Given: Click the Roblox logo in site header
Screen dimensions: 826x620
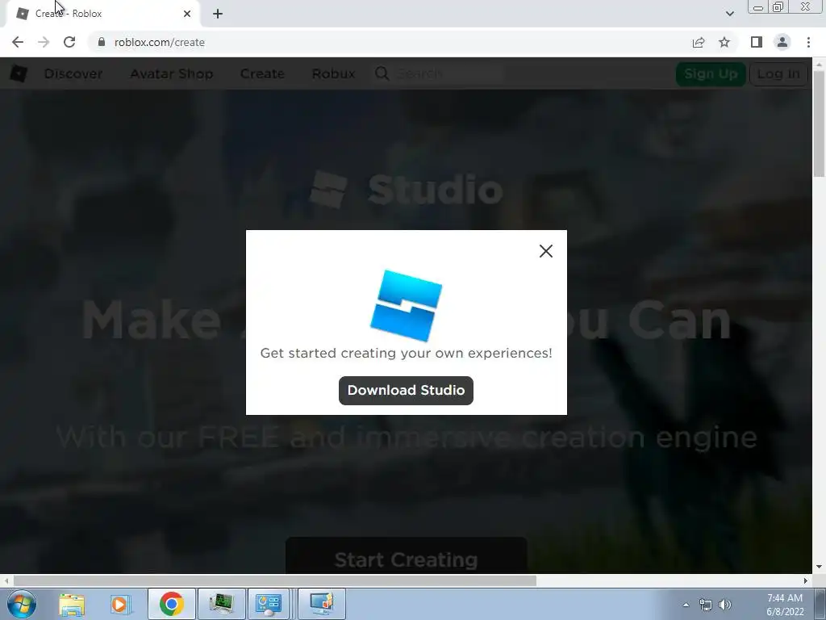Looking at the screenshot, I should 19,73.
